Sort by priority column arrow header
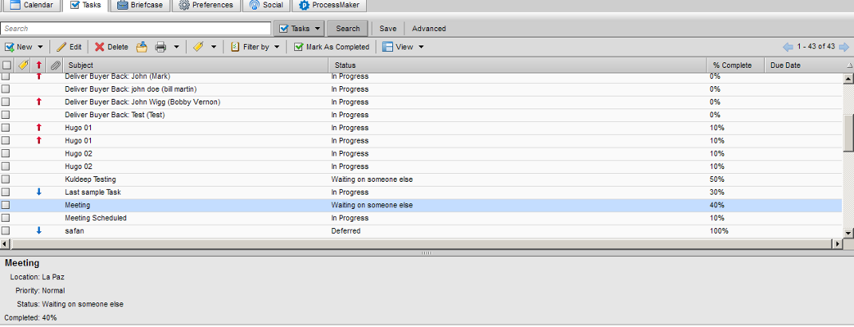 tap(39, 65)
